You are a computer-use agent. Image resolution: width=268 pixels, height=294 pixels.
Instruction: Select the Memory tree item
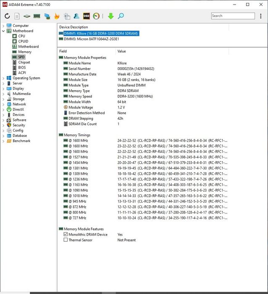(22, 52)
